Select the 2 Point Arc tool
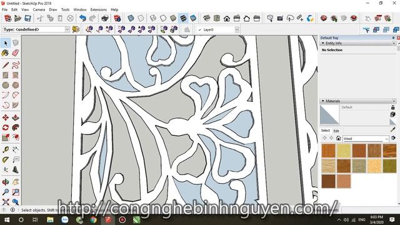 pyautogui.click(x=16, y=95)
